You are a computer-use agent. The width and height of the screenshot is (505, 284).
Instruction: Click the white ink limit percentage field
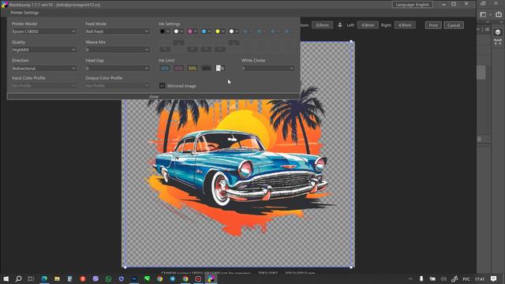point(220,69)
